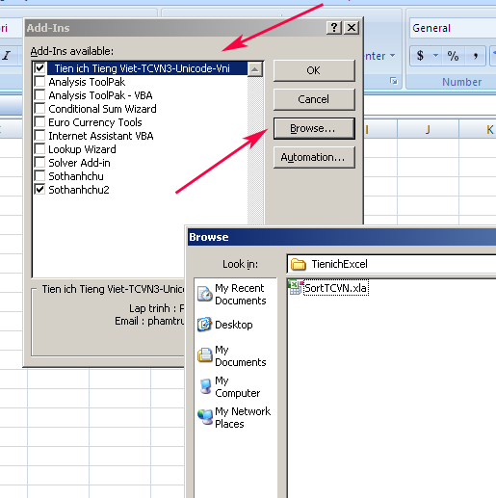Open the Automation... button
Viewport: 496px width, 498px height.
(314, 157)
